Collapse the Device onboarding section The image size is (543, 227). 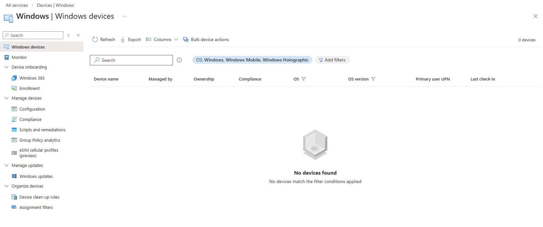click(x=6, y=67)
